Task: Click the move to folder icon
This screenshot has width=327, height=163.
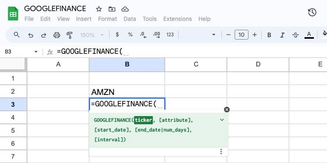Action: pyautogui.click(x=112, y=9)
